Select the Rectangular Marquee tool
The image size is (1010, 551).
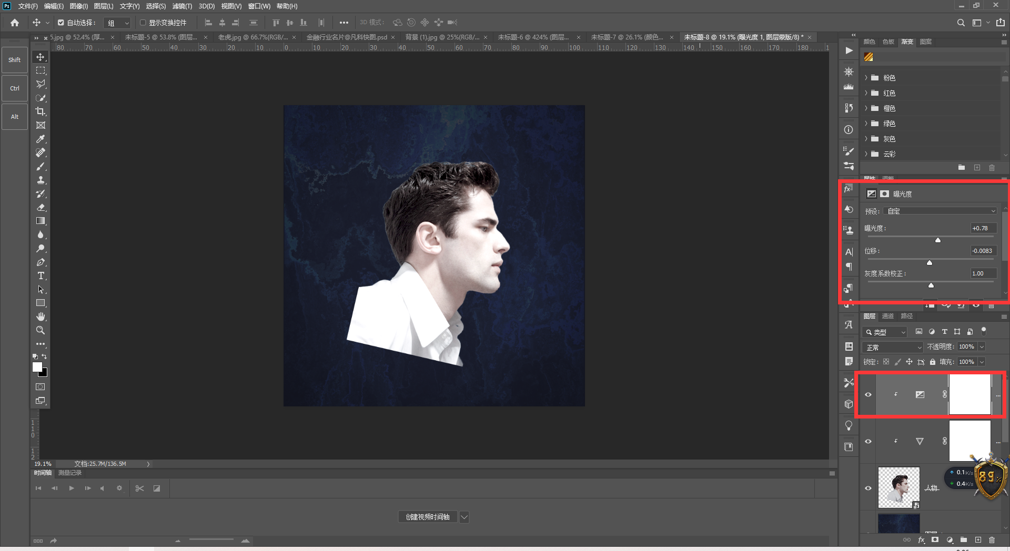tap(41, 70)
